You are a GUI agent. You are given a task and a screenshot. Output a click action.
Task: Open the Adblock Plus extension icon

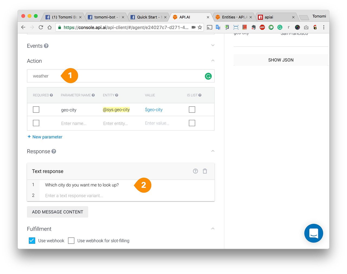point(262,27)
